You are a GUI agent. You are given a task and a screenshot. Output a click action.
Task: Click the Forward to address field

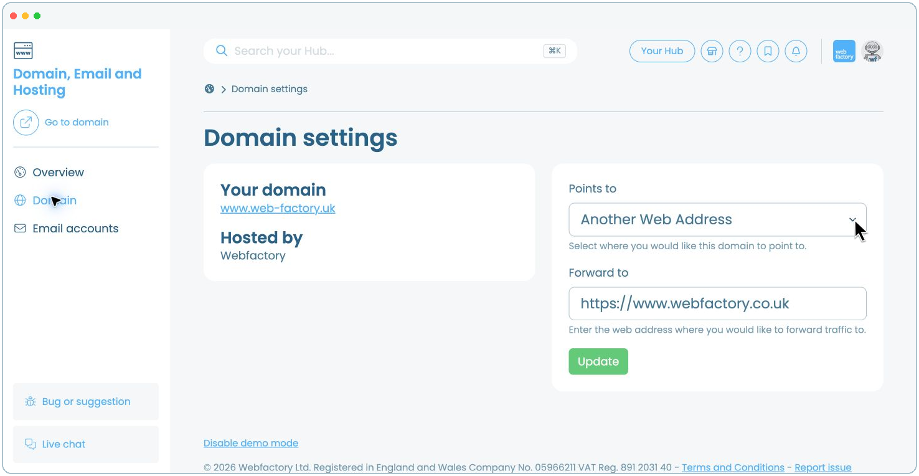coord(717,303)
